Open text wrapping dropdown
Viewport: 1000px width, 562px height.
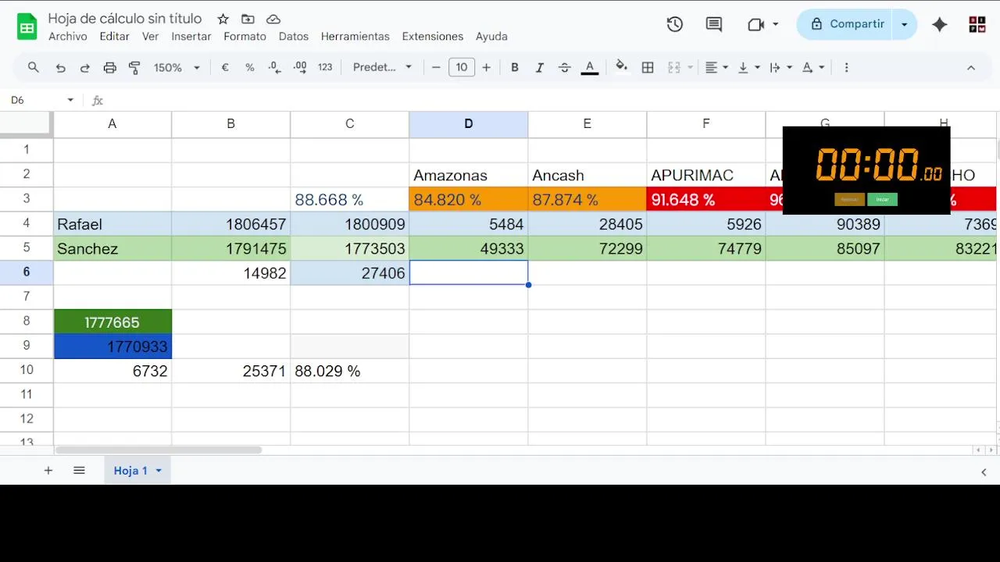[780, 67]
